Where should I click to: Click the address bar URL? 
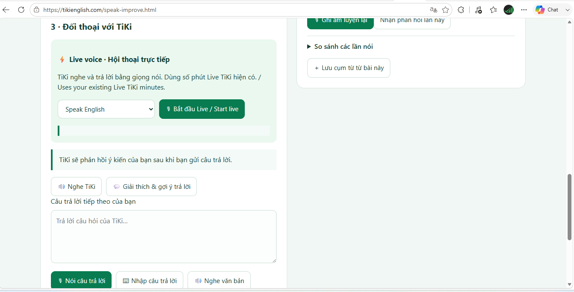pos(100,10)
